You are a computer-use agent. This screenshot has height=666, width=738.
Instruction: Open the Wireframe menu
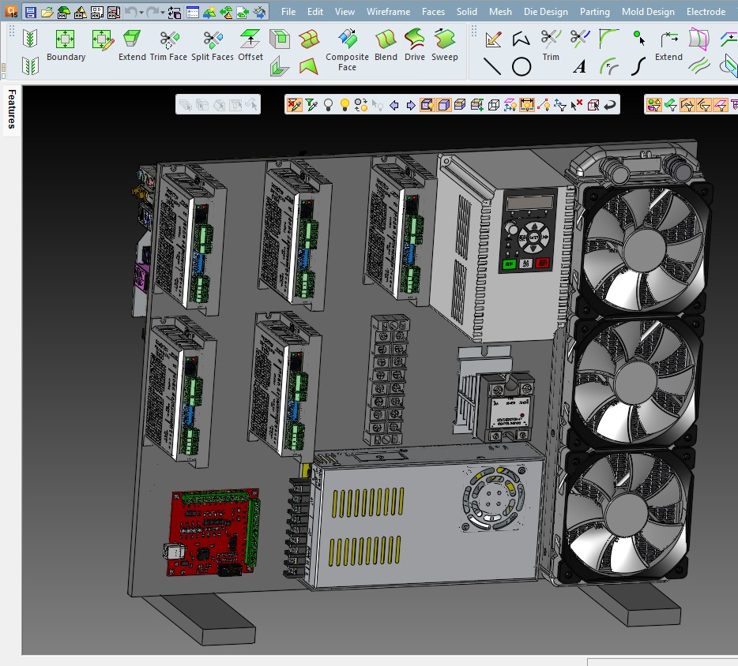(388, 11)
